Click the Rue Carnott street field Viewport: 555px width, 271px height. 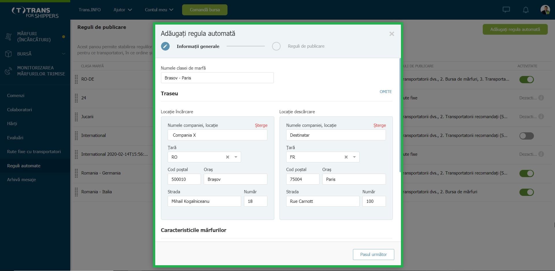pyautogui.click(x=323, y=201)
